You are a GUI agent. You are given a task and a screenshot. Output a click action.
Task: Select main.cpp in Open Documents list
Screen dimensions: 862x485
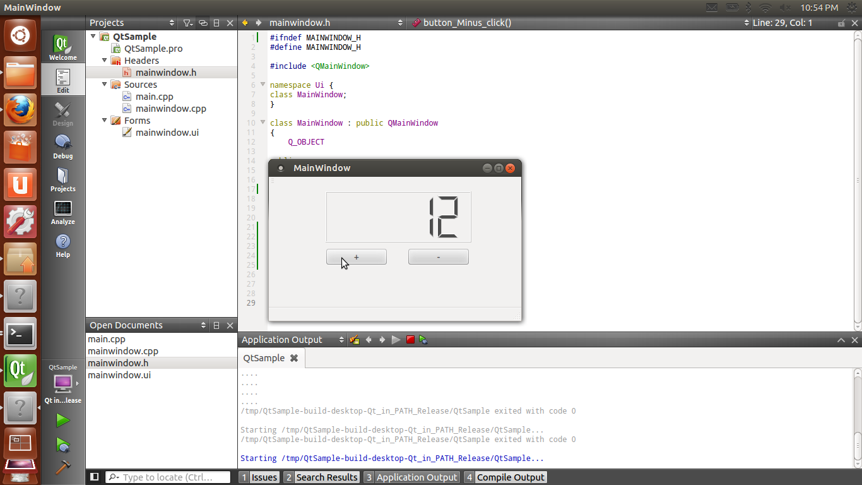[x=107, y=339]
